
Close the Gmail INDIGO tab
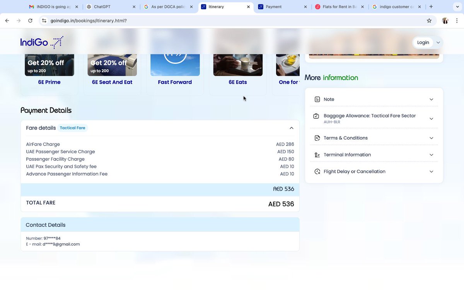click(x=77, y=7)
